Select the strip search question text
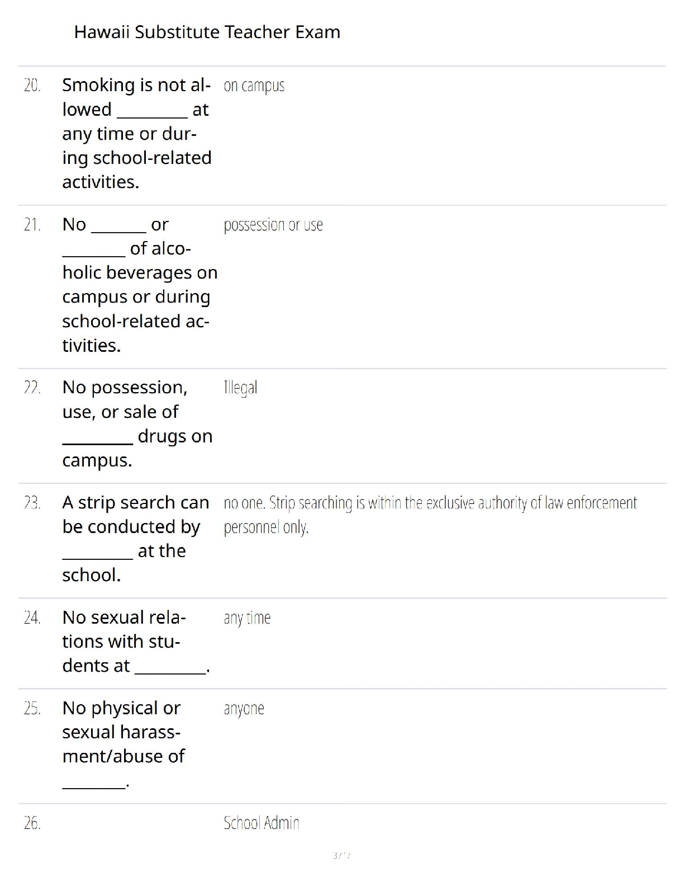The image size is (684, 886). coord(136,539)
